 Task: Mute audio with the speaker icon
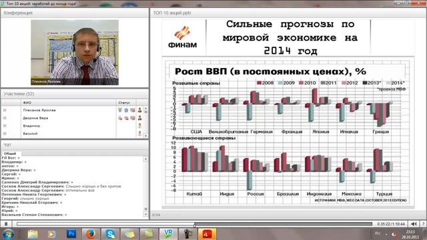click(414, 224)
